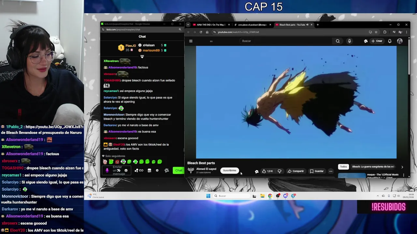Image resolution: width=417 pixels, height=234 pixels.
Task: Insert the red angry emote
Action: 117,162
